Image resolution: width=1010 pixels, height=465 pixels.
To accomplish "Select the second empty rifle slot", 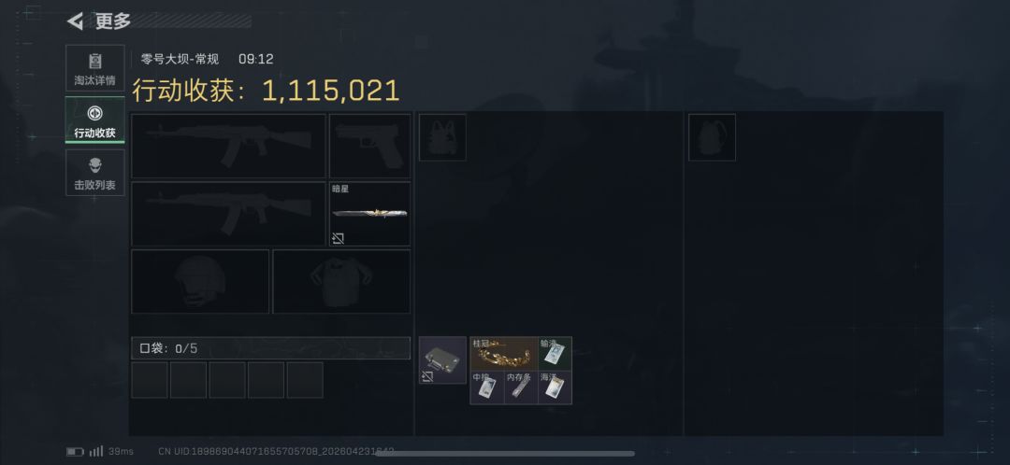I will [229, 214].
